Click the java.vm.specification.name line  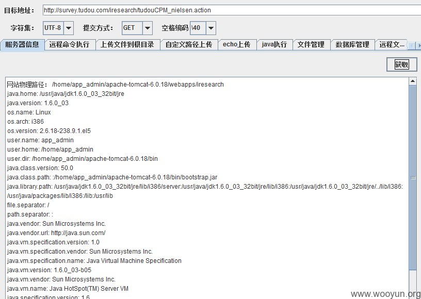coord(94,261)
